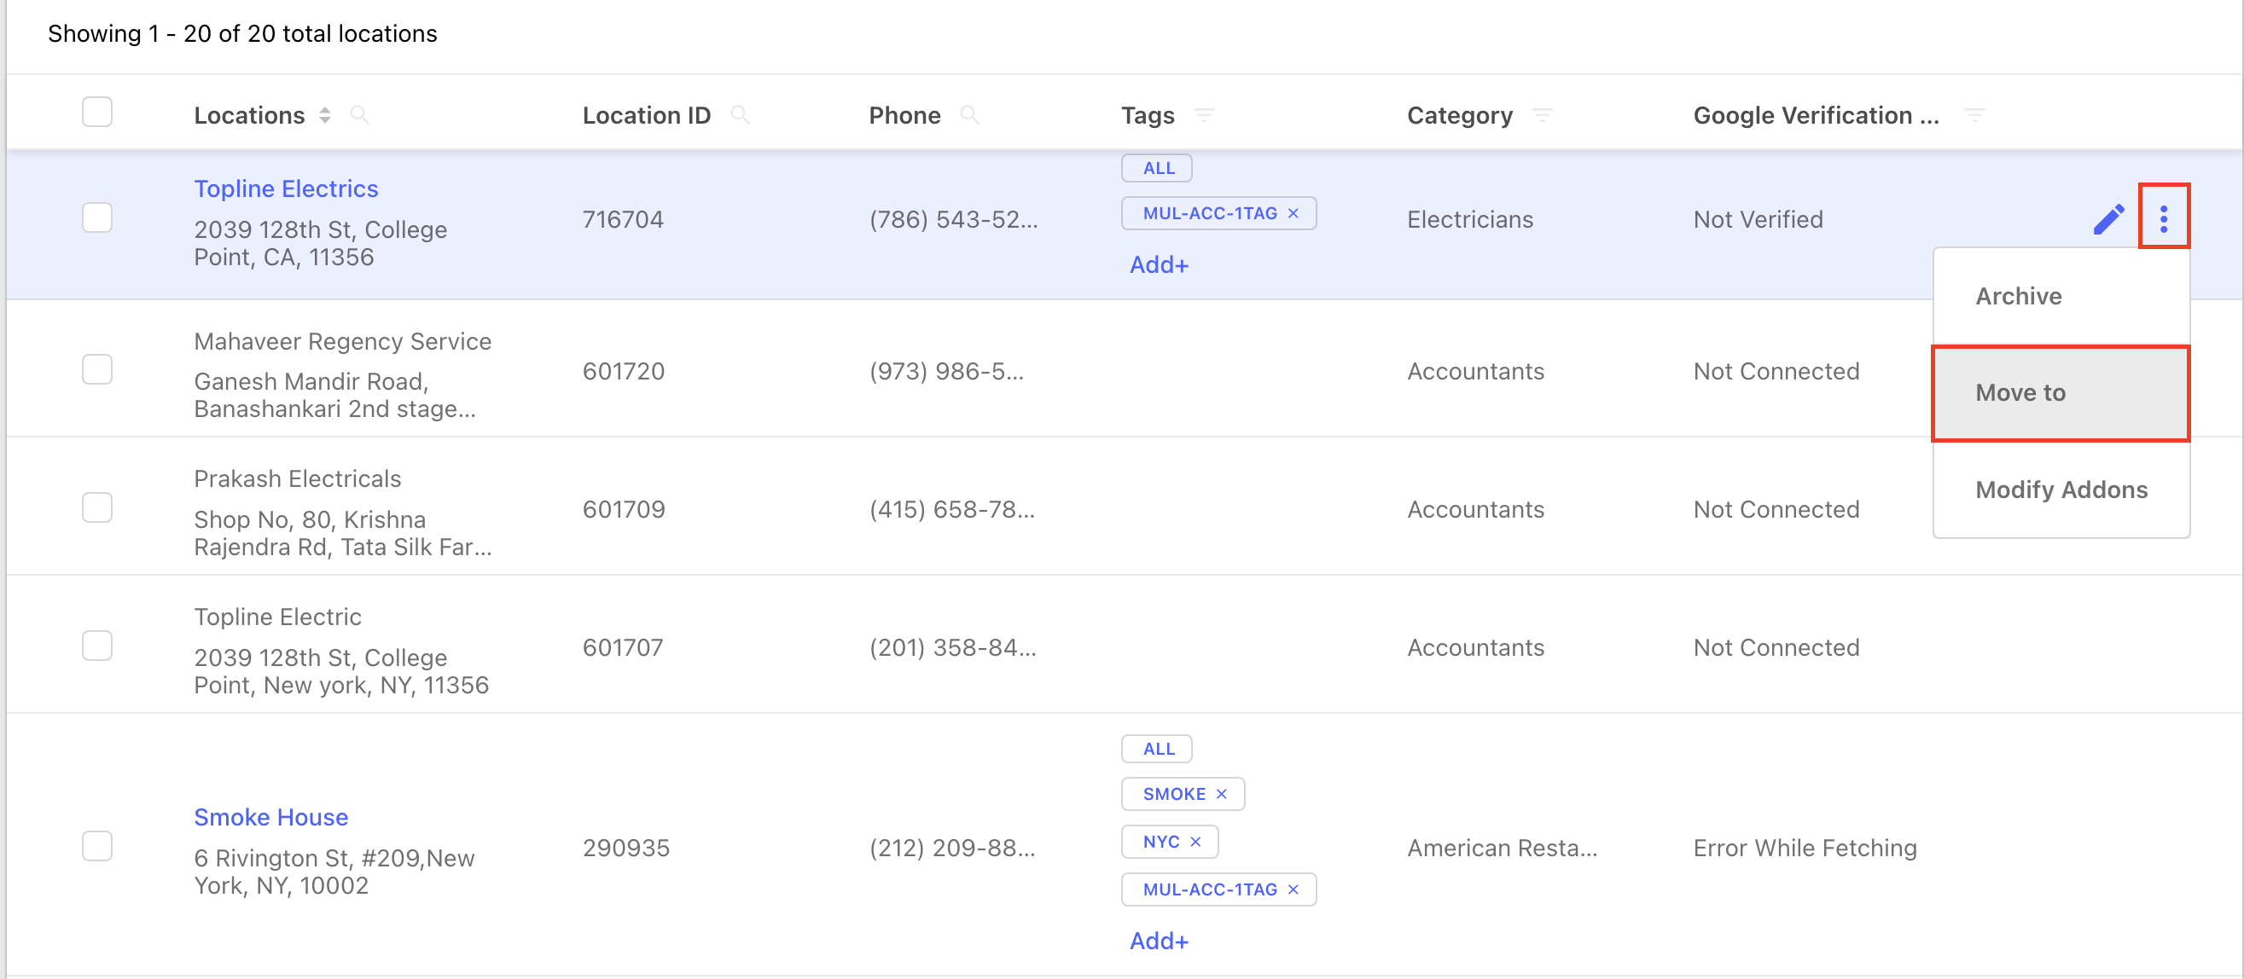Filter the Tags column

tap(1204, 115)
